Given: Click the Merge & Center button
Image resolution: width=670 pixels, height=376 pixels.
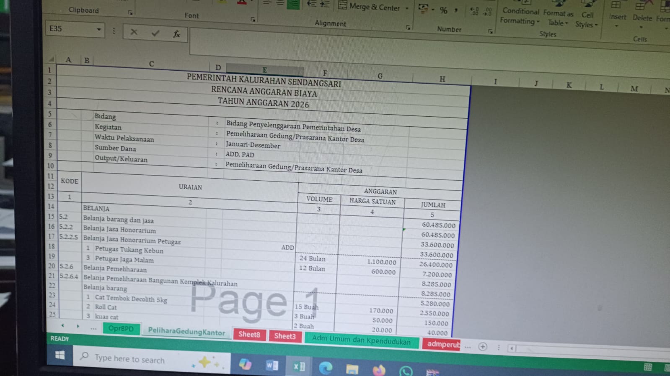Looking at the screenshot, I should (x=369, y=6).
